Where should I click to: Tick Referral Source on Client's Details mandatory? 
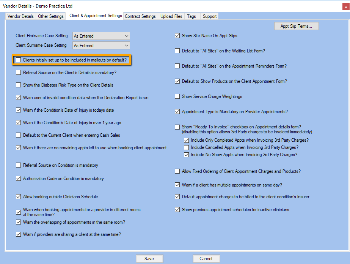[x=19, y=72]
